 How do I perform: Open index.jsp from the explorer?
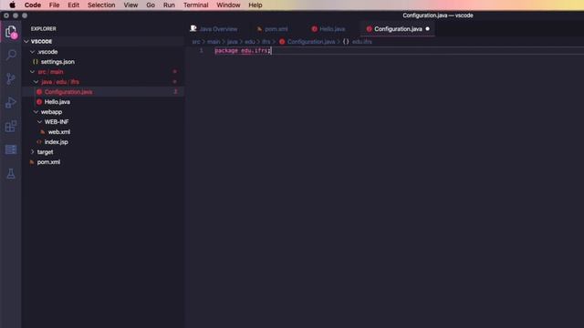coord(57,142)
